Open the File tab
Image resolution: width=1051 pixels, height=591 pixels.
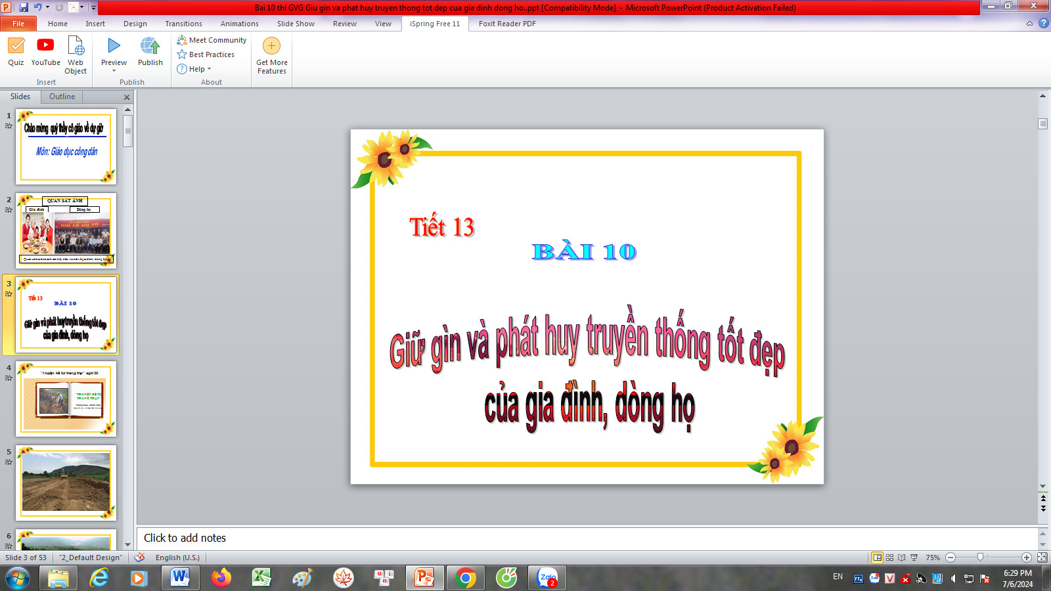pos(18,24)
